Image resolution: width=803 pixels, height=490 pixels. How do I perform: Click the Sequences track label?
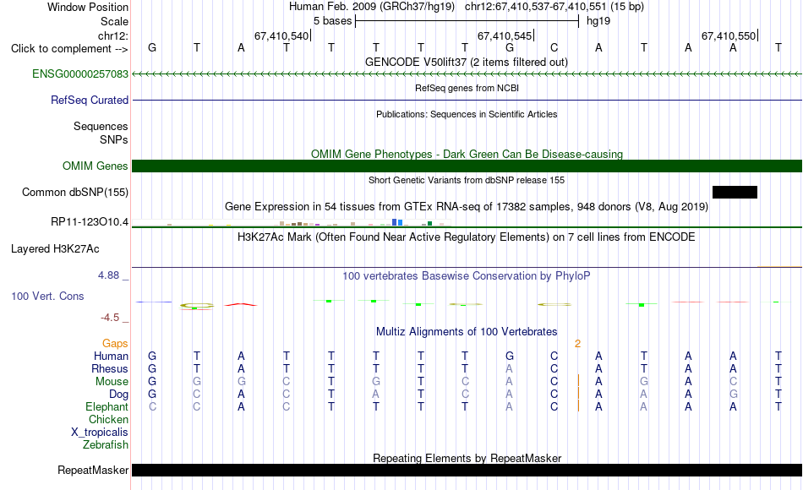(101, 127)
